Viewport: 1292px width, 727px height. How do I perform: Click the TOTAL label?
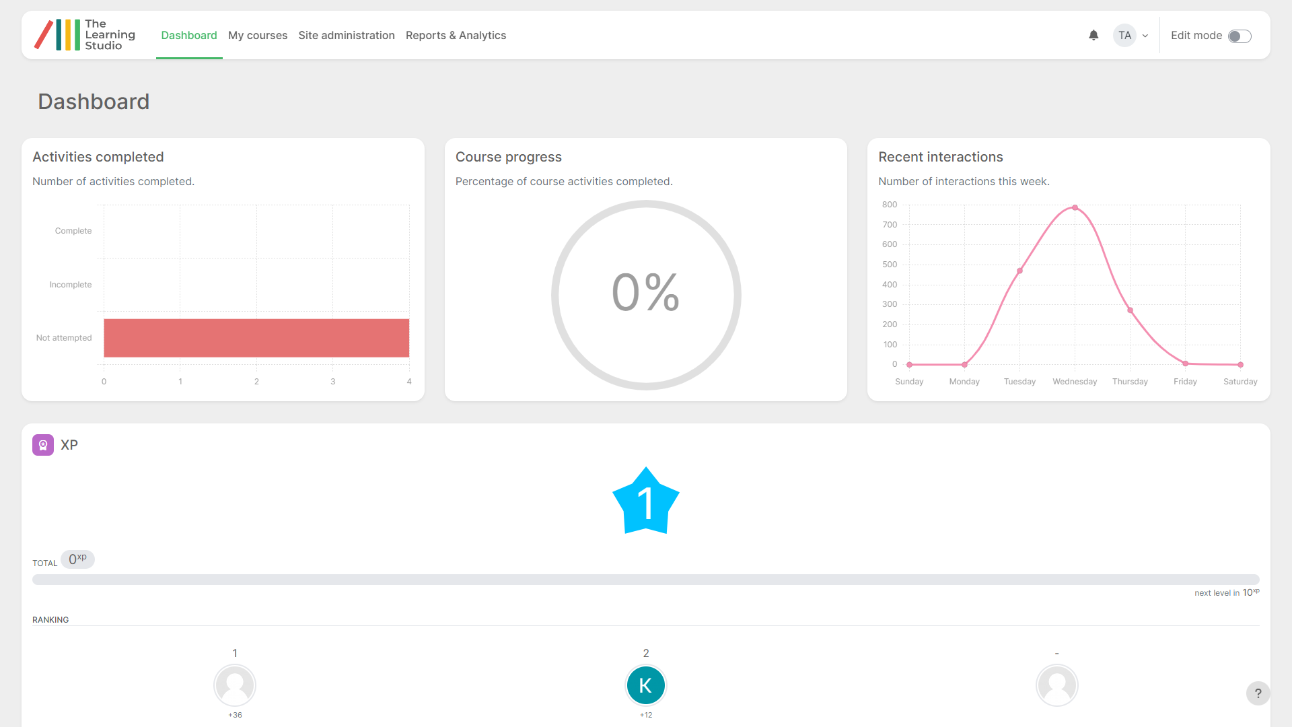pos(45,563)
